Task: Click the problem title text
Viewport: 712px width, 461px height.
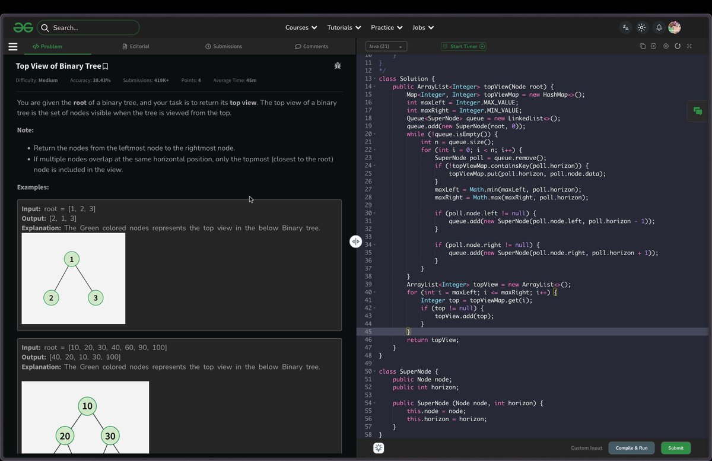Action: coord(58,66)
